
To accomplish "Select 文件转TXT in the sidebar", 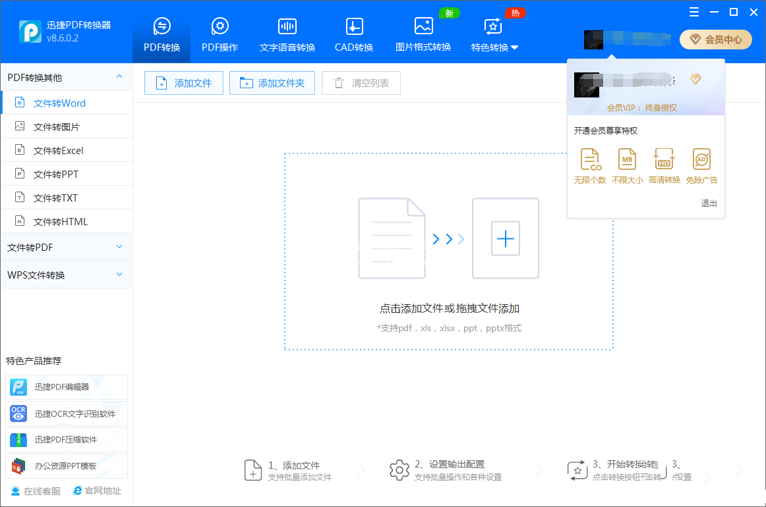I will pyautogui.click(x=67, y=198).
